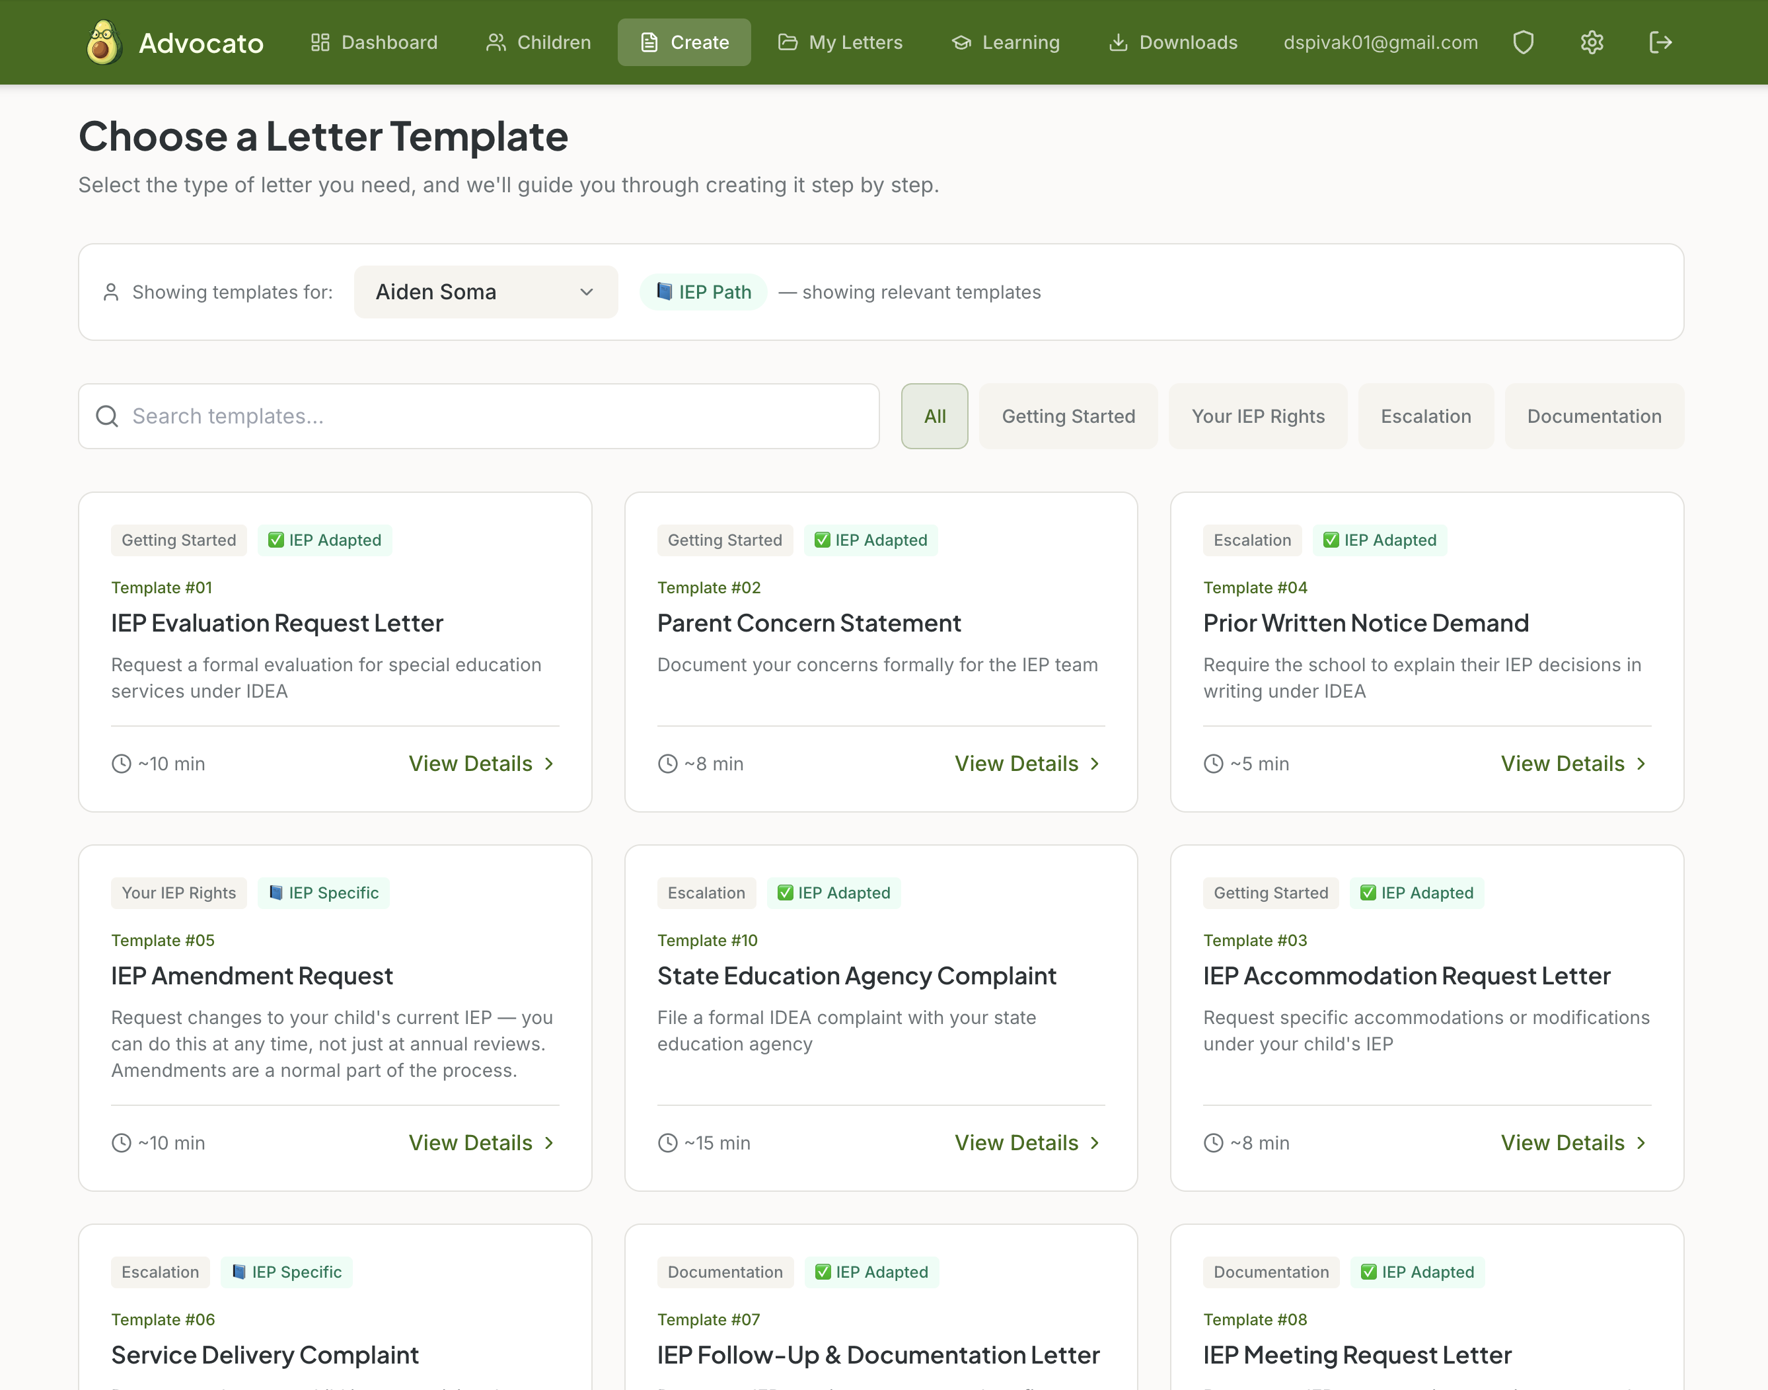Click the Advocato avocado logo

click(x=102, y=42)
